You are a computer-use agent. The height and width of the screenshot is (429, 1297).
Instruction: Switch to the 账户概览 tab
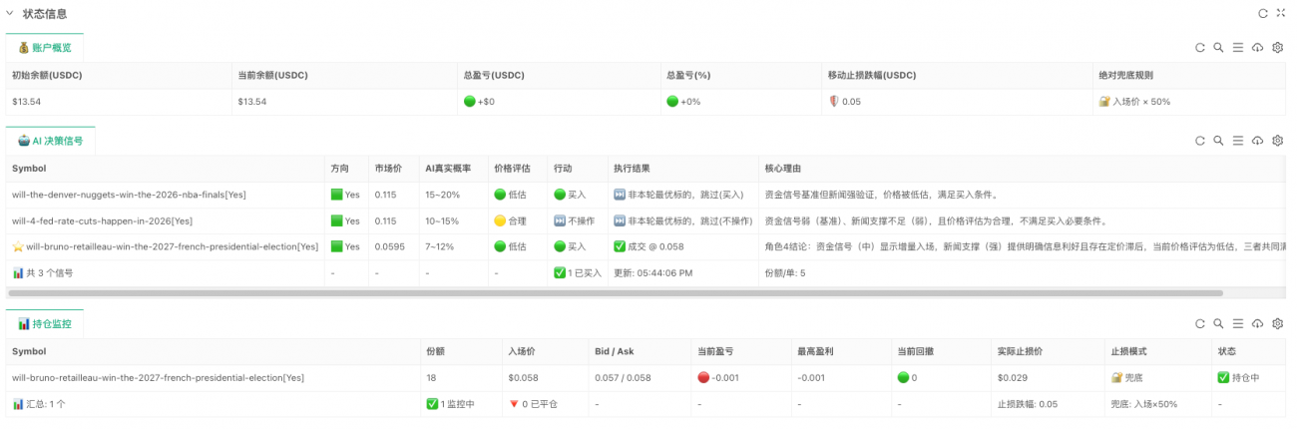pyautogui.click(x=45, y=48)
